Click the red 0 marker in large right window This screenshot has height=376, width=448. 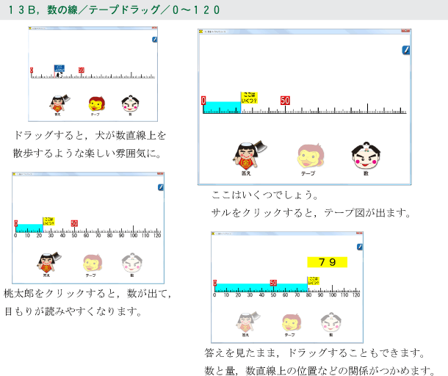click(203, 101)
